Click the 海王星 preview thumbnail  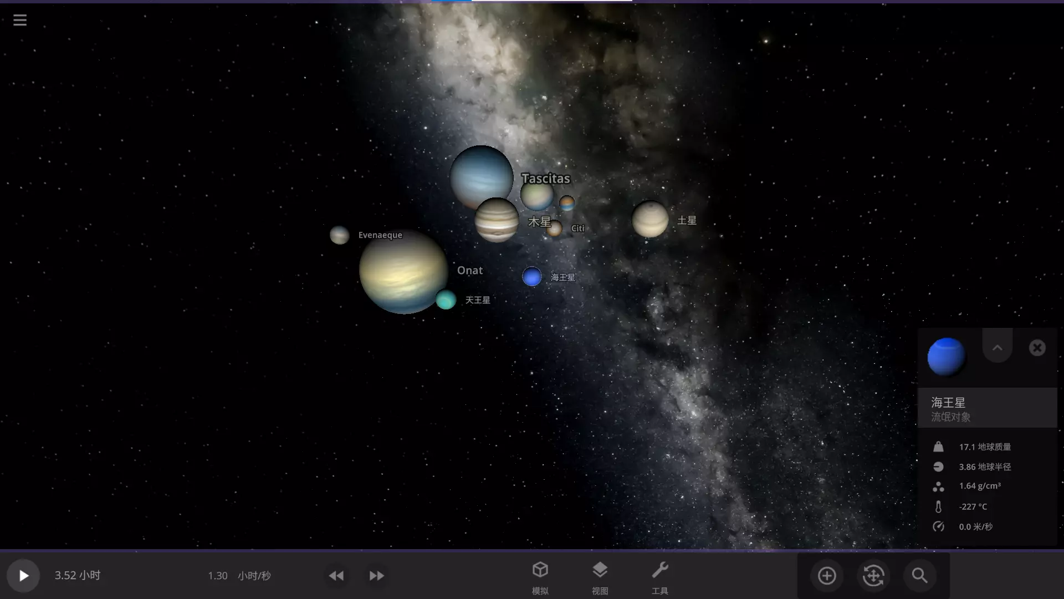pos(946,357)
